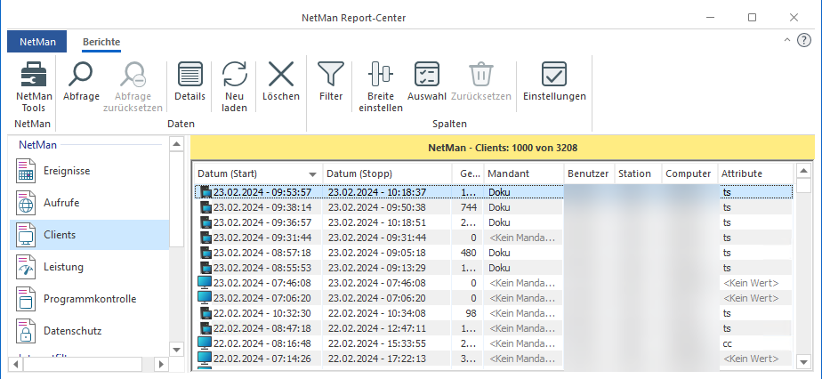
Task: Select row 23.02.2024 - 07:06:20
Action: [x=494, y=298]
